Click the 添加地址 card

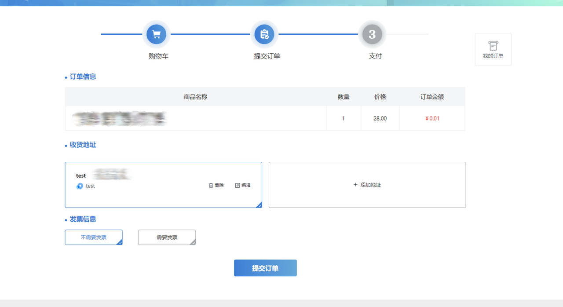pos(367,185)
